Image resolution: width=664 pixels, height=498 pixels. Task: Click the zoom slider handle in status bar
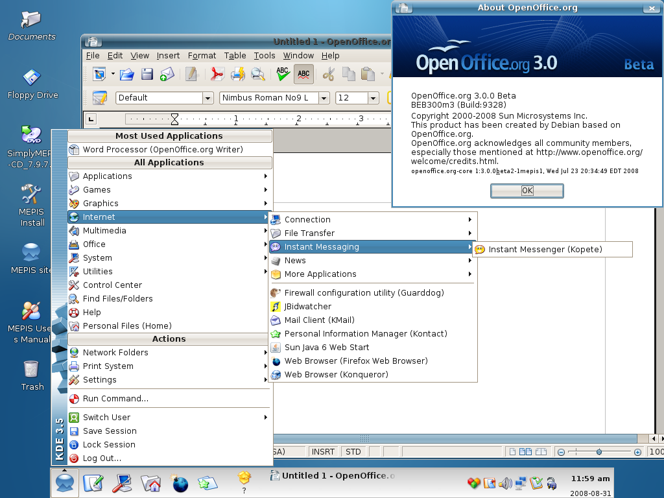pyautogui.click(x=599, y=452)
